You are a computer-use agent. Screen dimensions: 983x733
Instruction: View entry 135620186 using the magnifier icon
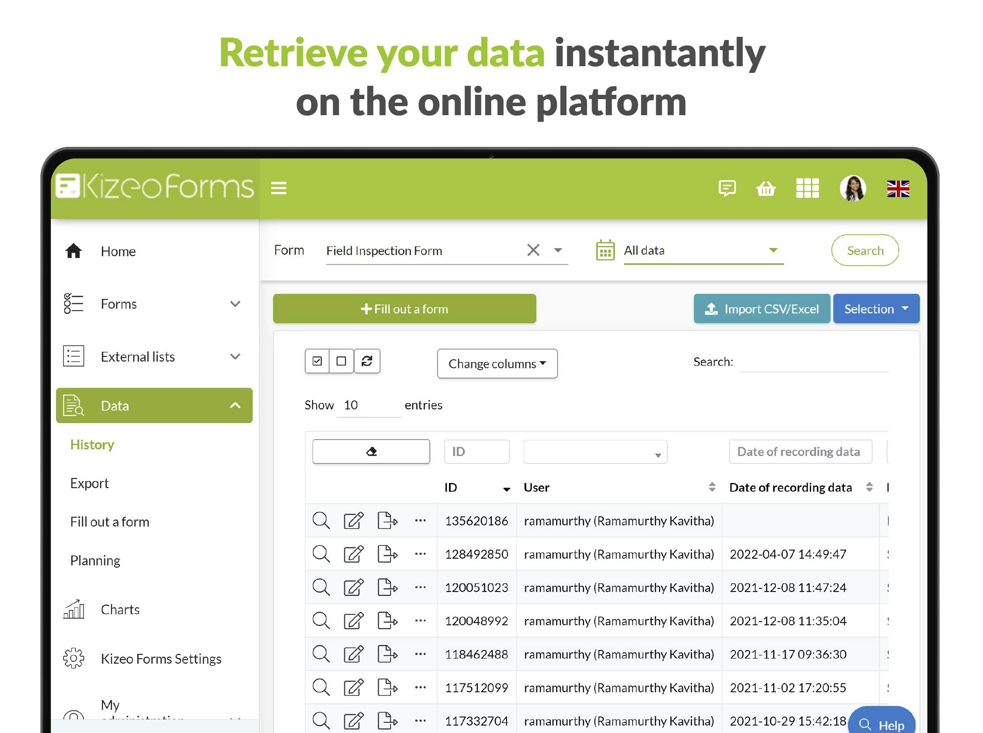(321, 521)
